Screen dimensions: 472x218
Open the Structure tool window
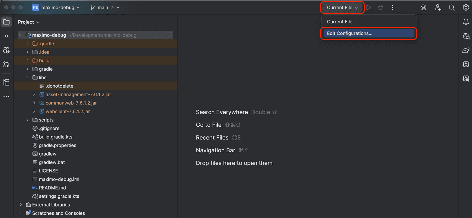(6, 82)
